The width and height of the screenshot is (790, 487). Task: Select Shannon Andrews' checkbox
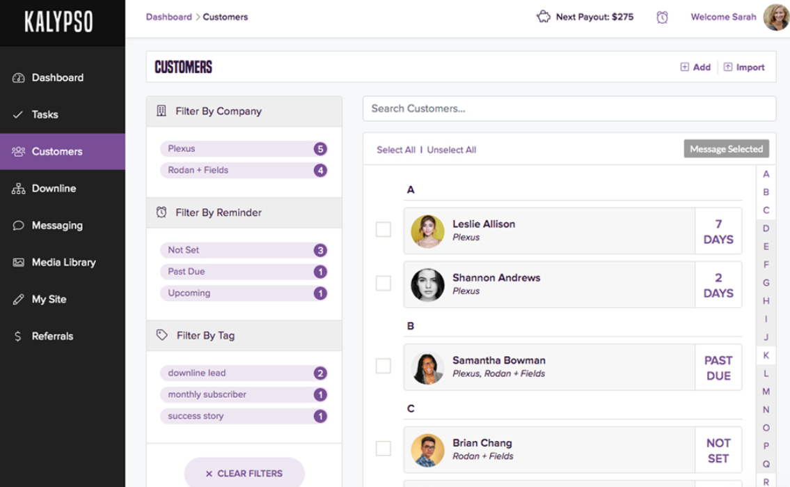[384, 284]
